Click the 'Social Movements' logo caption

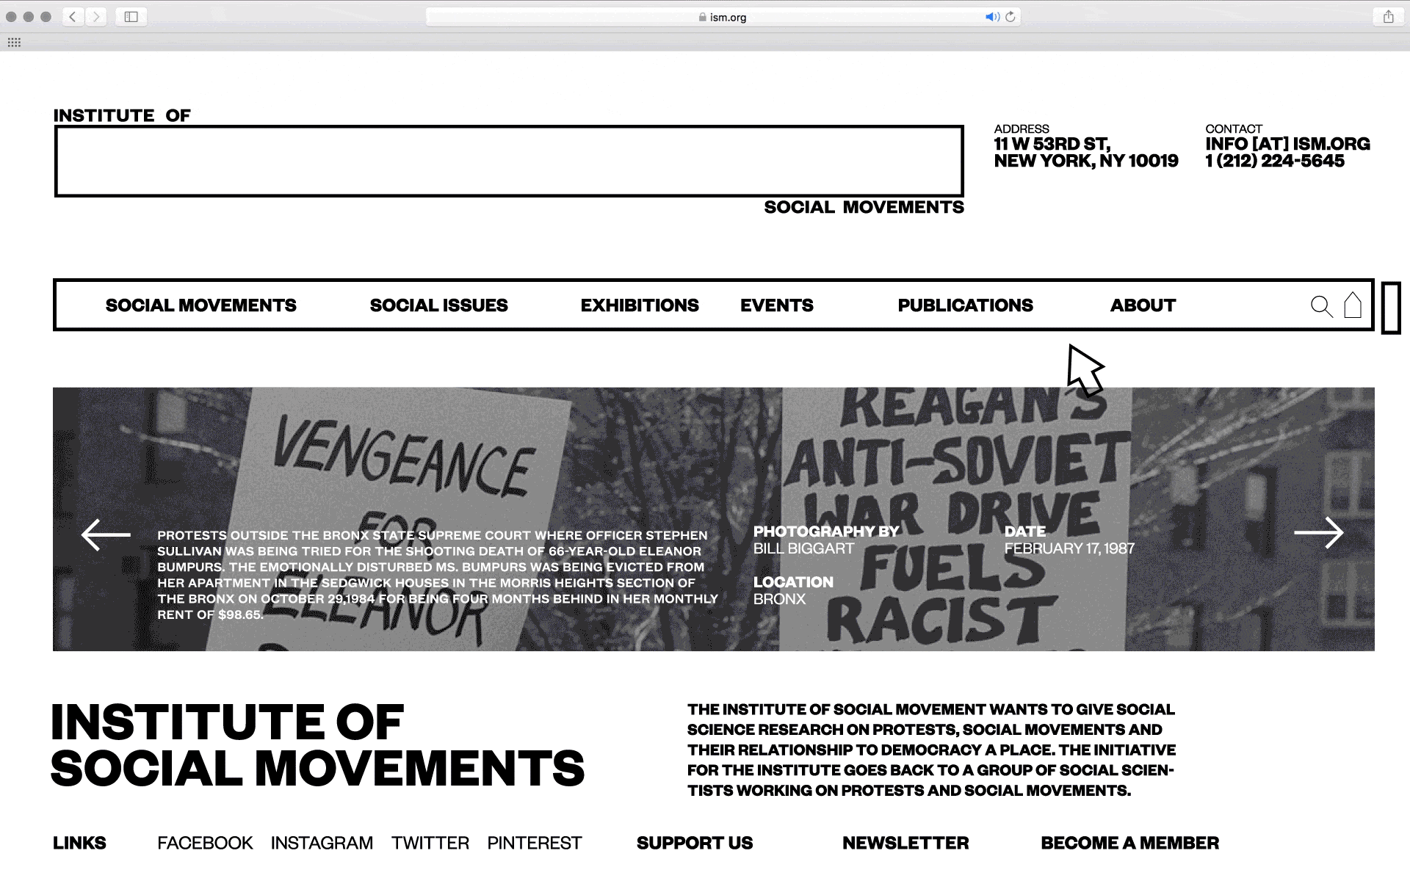pos(864,207)
